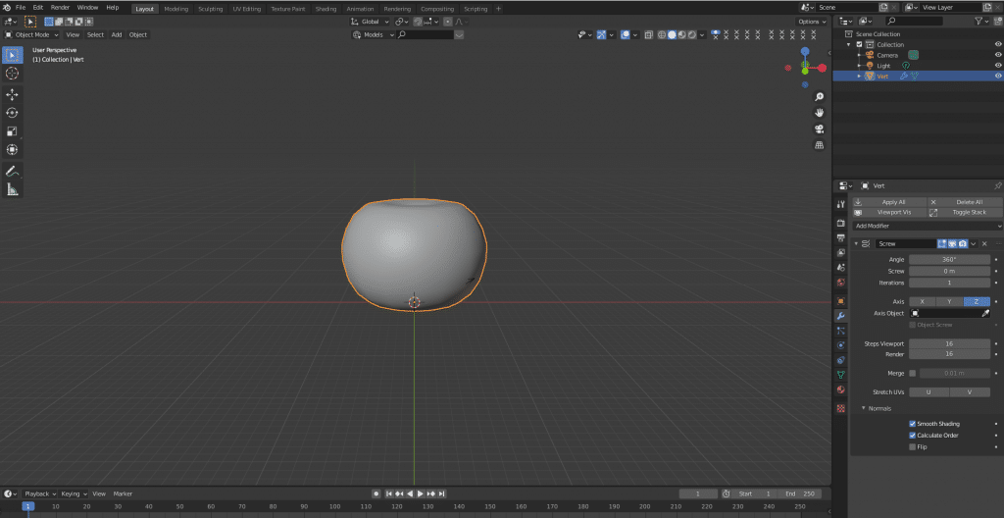Hide the Camera in outliner

pyautogui.click(x=997, y=55)
